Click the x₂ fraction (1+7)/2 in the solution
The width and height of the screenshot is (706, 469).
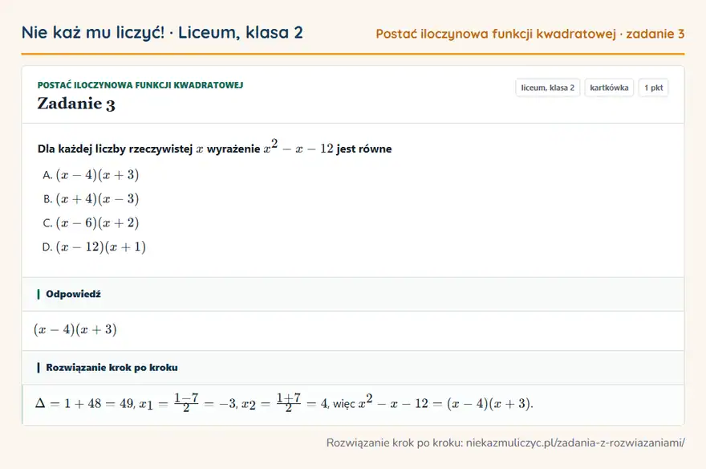(289, 402)
